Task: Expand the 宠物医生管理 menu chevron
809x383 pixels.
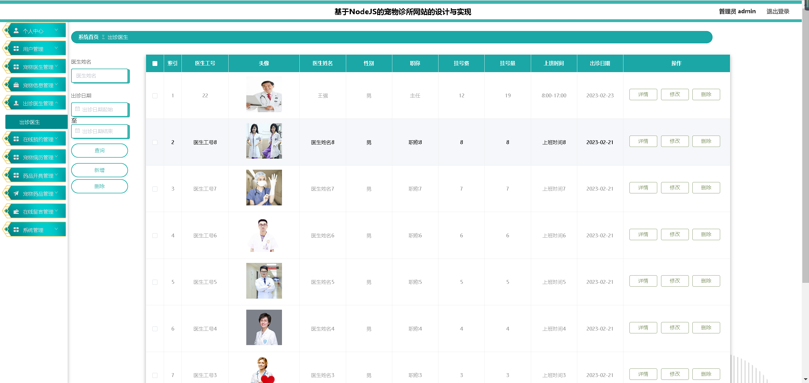Action: [x=57, y=66]
